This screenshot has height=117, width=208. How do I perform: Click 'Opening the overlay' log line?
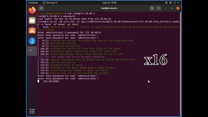click(57, 43)
